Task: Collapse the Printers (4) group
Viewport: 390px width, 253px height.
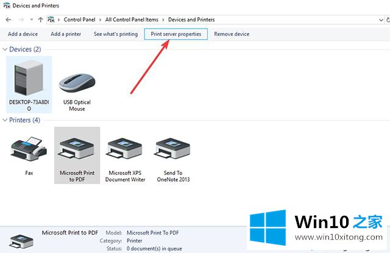Action: (6, 120)
